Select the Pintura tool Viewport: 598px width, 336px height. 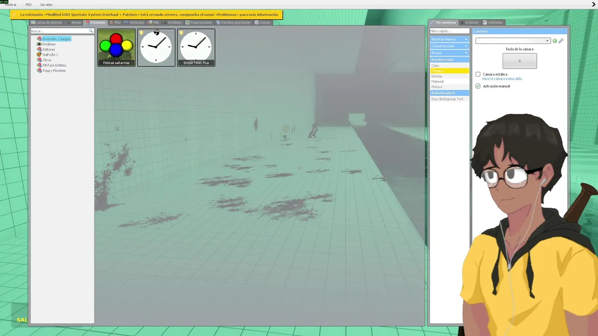[449, 87]
